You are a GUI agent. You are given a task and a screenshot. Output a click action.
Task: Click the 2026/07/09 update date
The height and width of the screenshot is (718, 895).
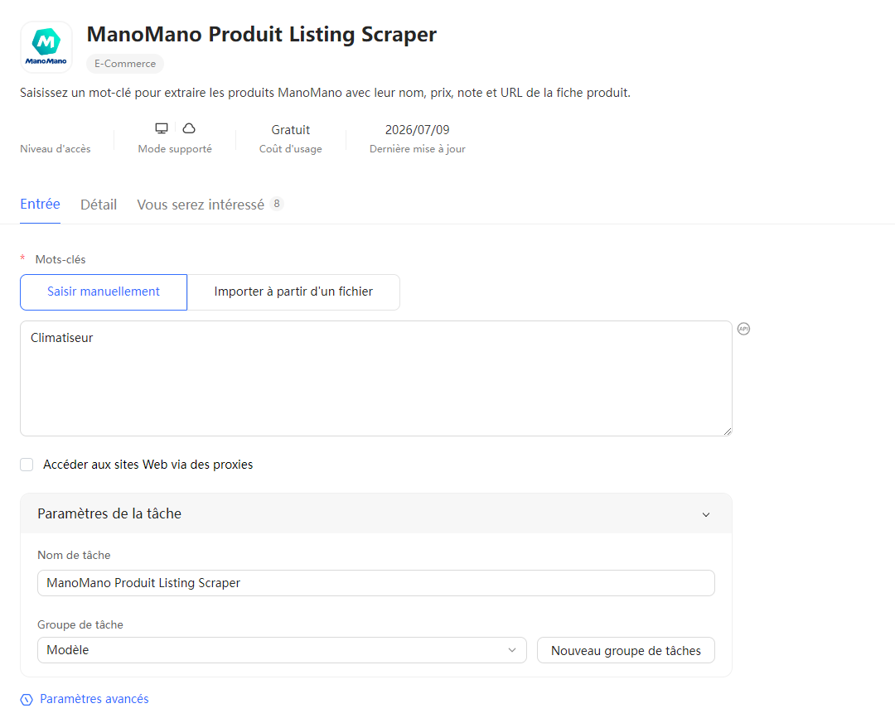coord(417,130)
